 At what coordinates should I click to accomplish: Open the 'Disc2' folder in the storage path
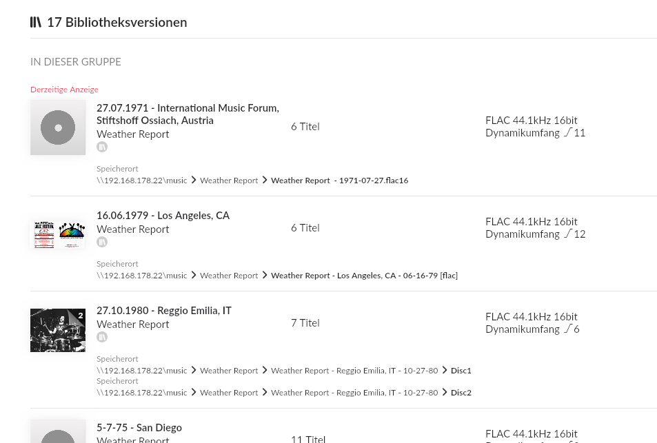(x=461, y=393)
